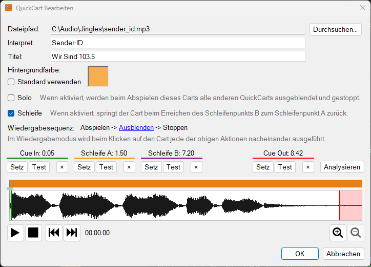Open the Ausblenden sequence link
This screenshot has width=371, height=267.
pos(136,127)
